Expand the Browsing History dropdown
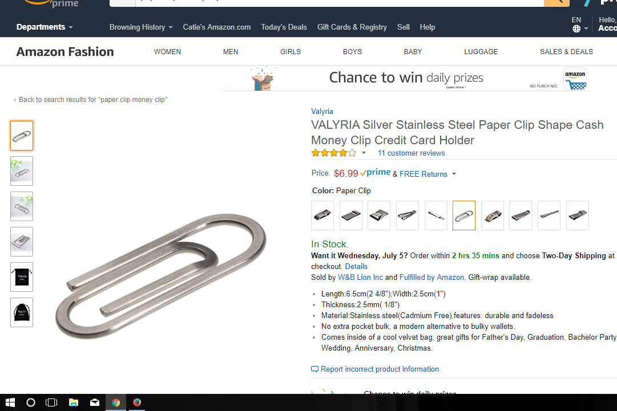The width and height of the screenshot is (617, 411). 141,27
